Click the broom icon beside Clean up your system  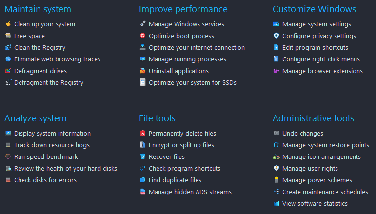pyautogui.click(x=8, y=24)
